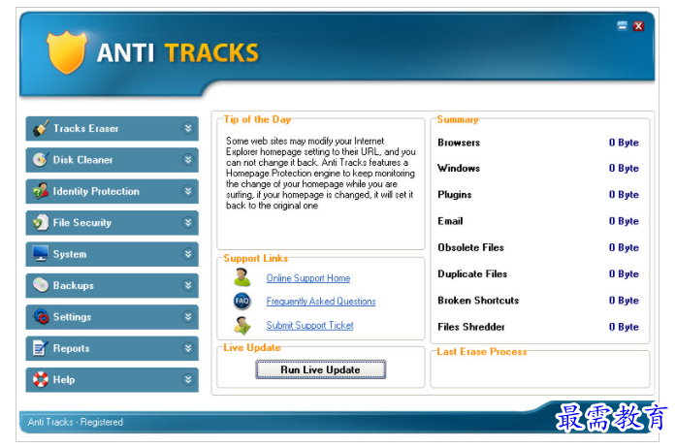The height and width of the screenshot is (448, 676).
Task: Click the Last Erase Process heading
Action: (x=482, y=352)
